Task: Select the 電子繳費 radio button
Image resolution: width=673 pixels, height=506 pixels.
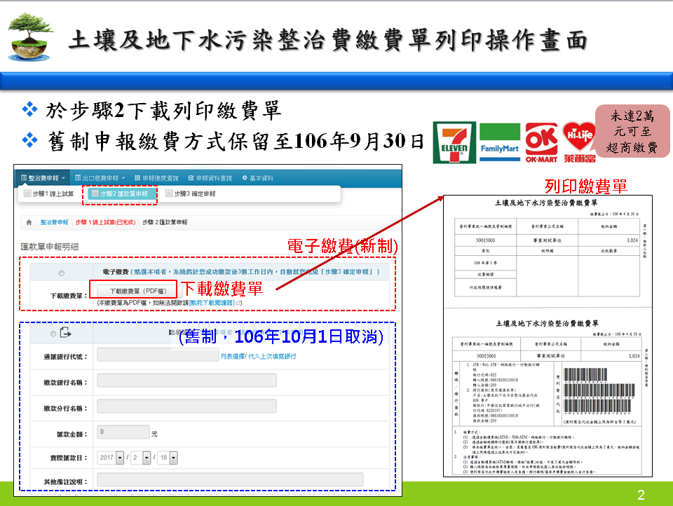Action: pyautogui.click(x=61, y=273)
